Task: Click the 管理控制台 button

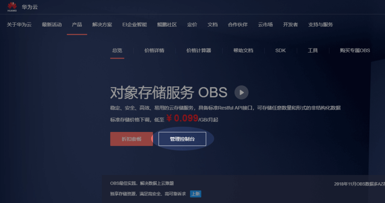Action: 182,139
